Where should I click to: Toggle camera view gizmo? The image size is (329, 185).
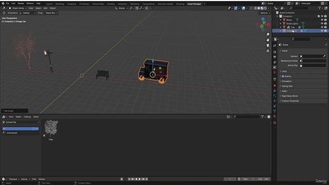[x=268, y=45]
